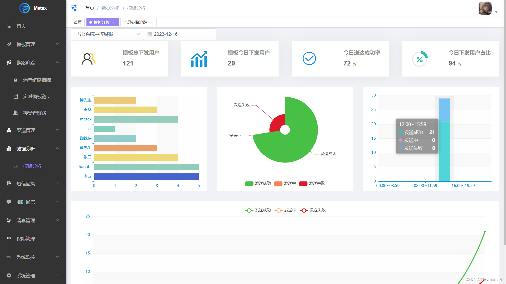Click the percent ratio circle icon
506x284 pixels.
[x=420, y=59]
